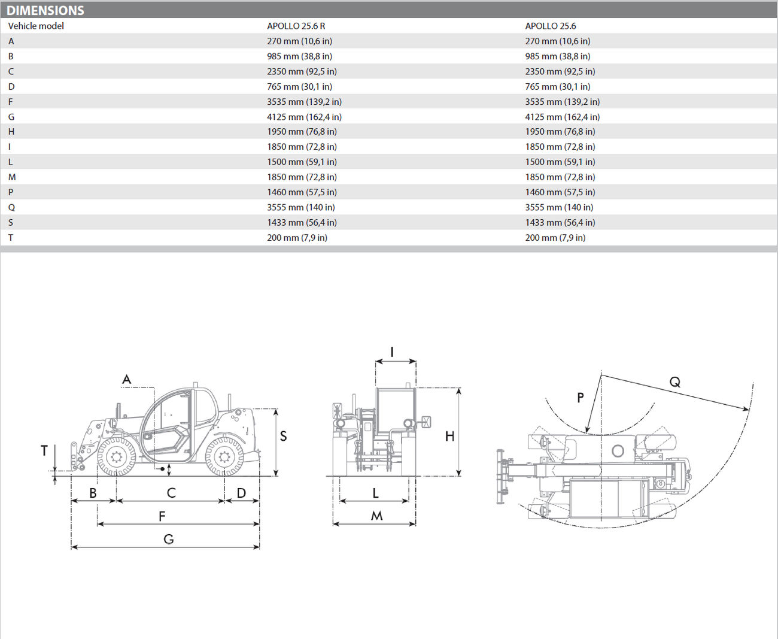Click row F value in the last column

(563, 102)
